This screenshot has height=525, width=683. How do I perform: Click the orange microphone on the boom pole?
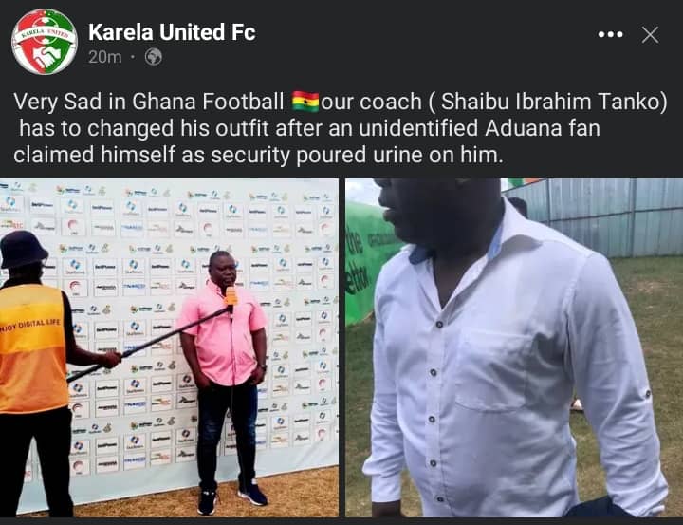[231, 298]
